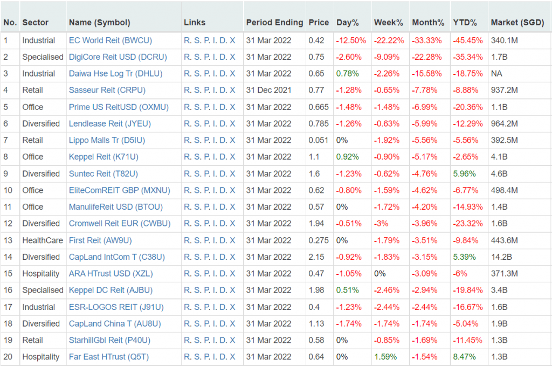The height and width of the screenshot is (366, 552).
Task: Click the S link in CapLand China T row
Action: click(197, 323)
